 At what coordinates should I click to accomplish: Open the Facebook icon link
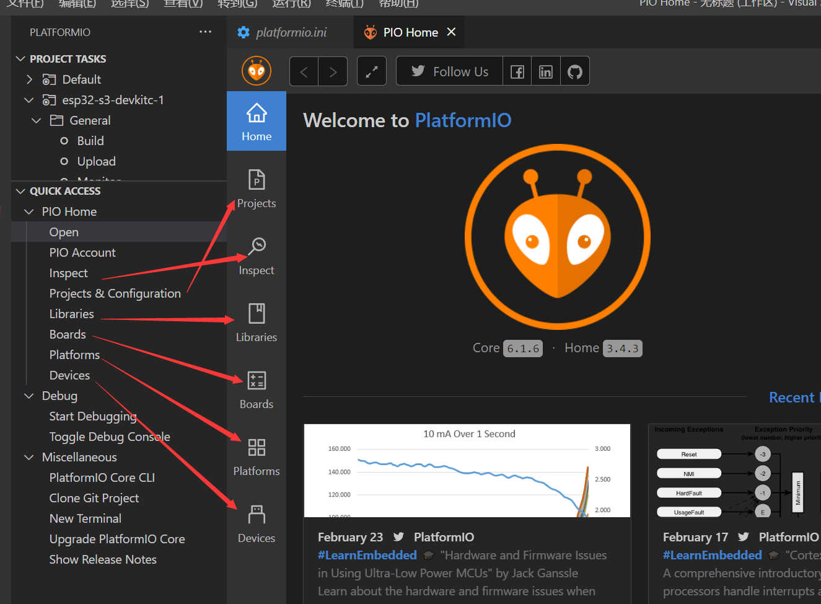(x=517, y=72)
